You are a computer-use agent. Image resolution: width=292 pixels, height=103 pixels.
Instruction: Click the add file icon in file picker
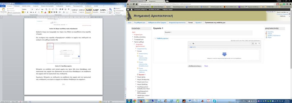(x=190, y=43)
